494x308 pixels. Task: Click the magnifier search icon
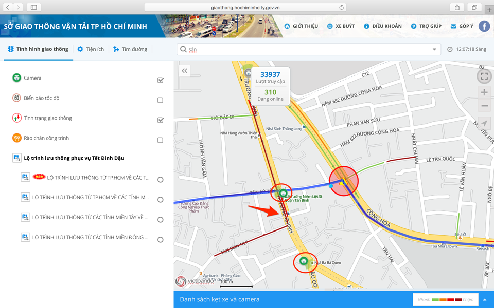click(x=183, y=49)
